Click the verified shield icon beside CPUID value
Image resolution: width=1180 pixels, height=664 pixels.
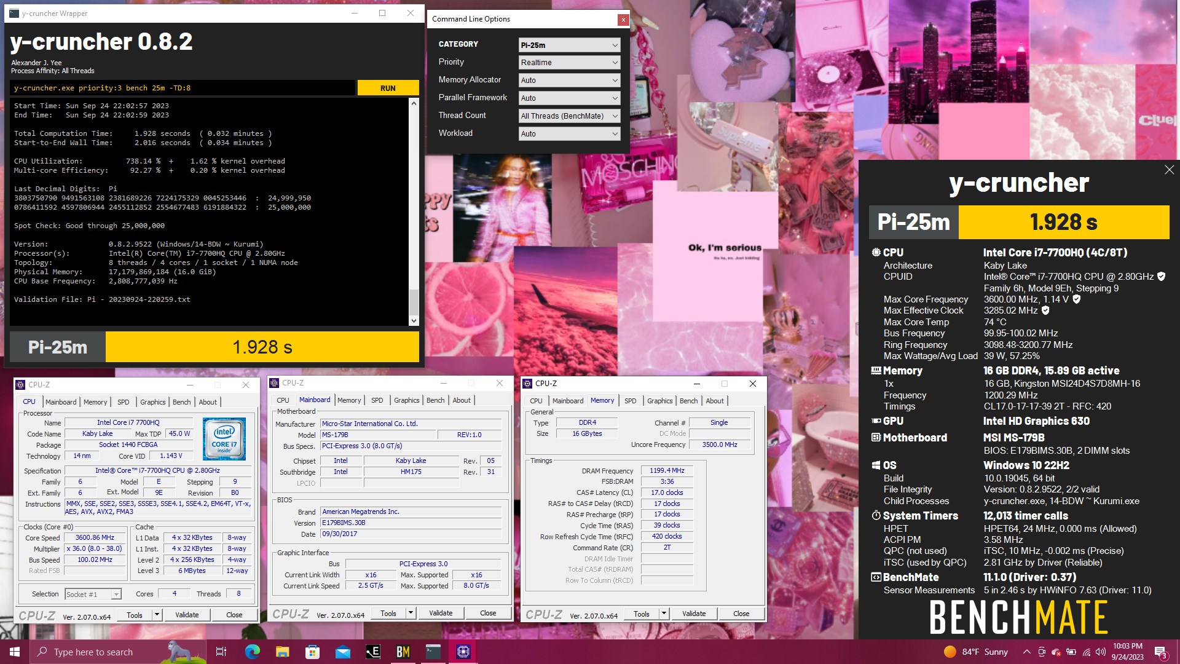point(1161,277)
